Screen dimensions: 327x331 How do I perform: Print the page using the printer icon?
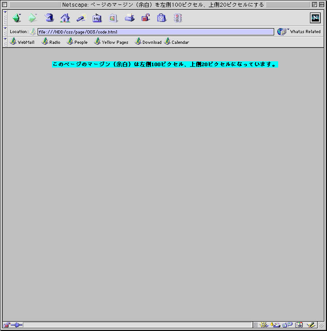pos(129,18)
